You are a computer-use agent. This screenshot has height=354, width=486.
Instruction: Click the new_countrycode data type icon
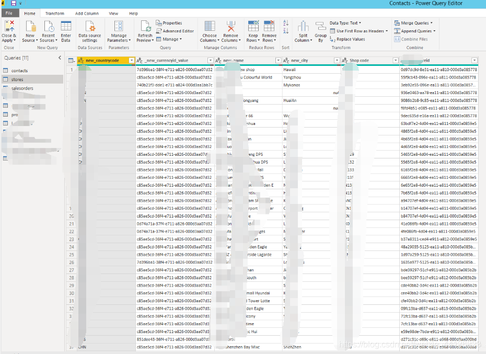[81, 61]
